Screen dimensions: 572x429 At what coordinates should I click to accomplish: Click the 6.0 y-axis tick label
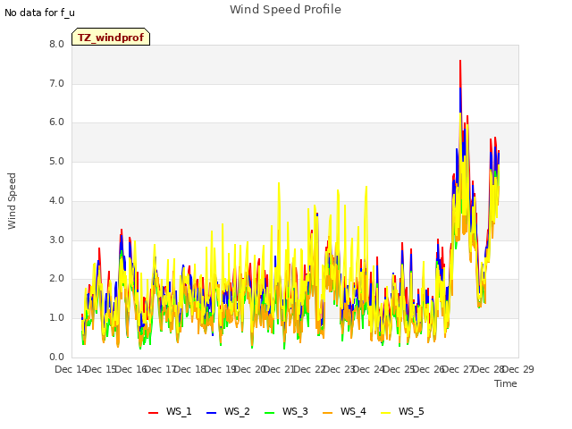[x=56, y=122]
